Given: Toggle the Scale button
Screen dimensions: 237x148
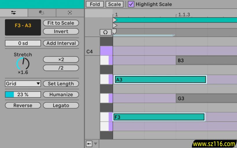Looking at the screenshot, I should pyautogui.click(x=114, y=4).
